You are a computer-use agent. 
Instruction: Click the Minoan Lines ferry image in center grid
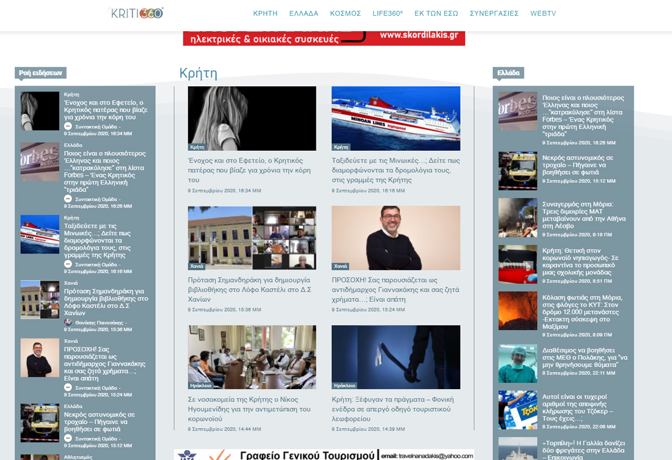pos(396,118)
